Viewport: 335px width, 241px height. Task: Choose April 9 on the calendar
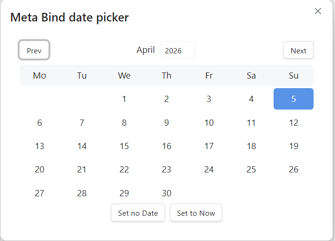coord(167,123)
